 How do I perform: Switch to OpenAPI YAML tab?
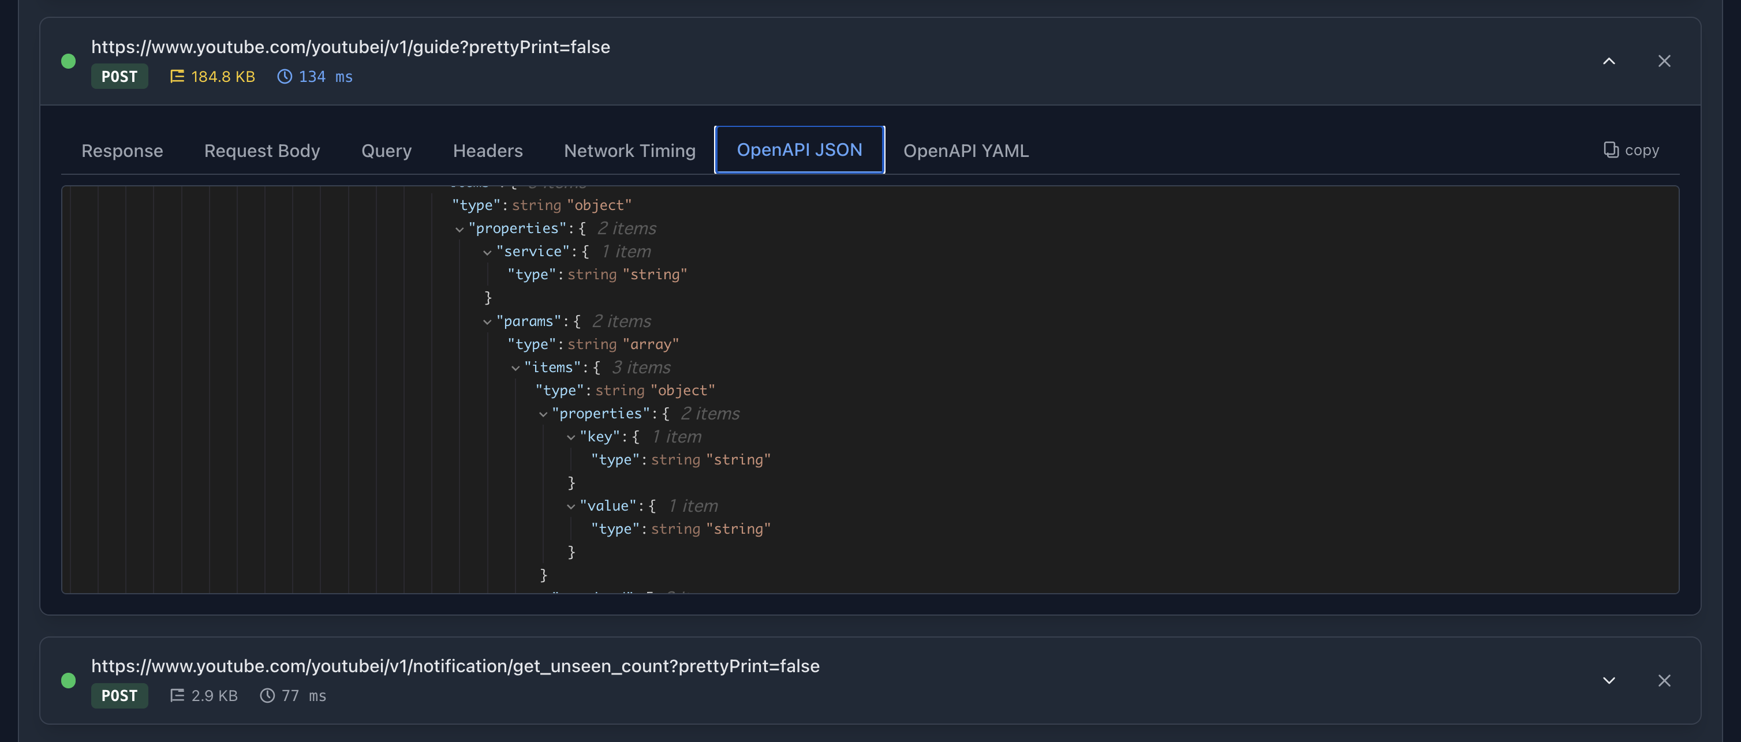pos(965,151)
